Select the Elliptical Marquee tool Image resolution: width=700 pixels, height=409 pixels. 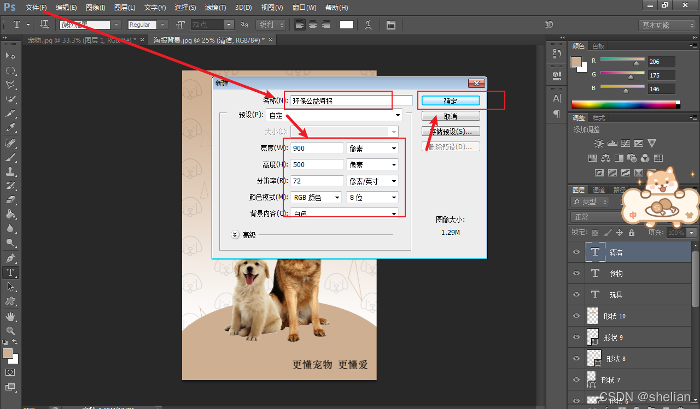(x=10, y=70)
